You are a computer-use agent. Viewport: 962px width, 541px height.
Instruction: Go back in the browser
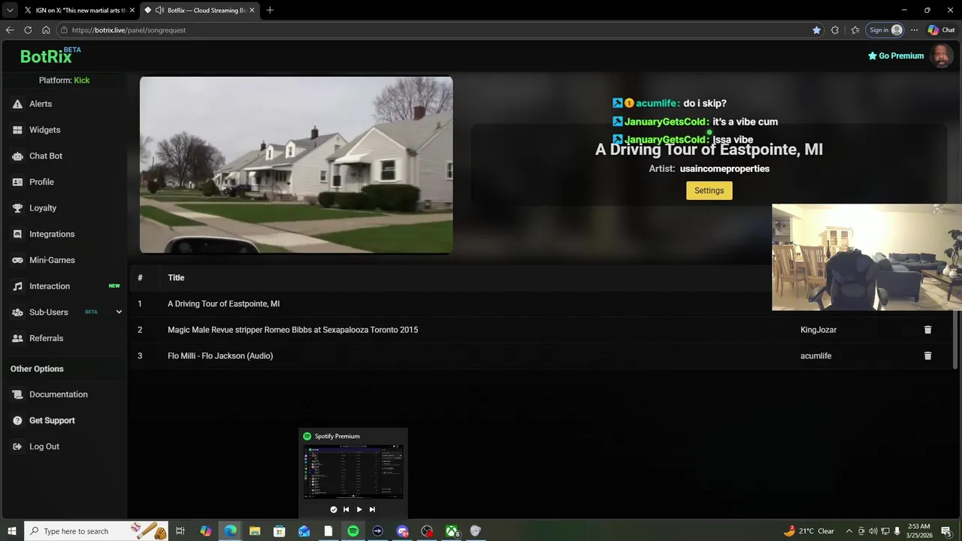10,30
